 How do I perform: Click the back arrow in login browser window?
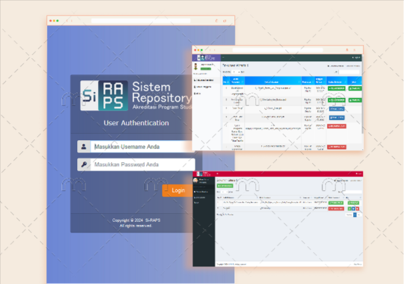tap(67, 21)
